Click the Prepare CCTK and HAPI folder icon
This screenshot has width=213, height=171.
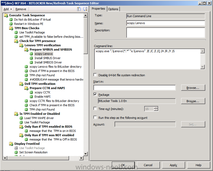pyautogui.click(x=26, y=88)
